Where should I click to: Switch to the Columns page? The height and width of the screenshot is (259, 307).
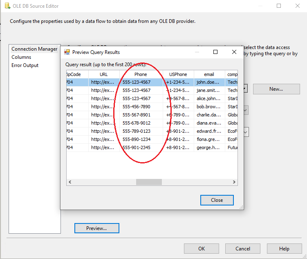(21, 57)
